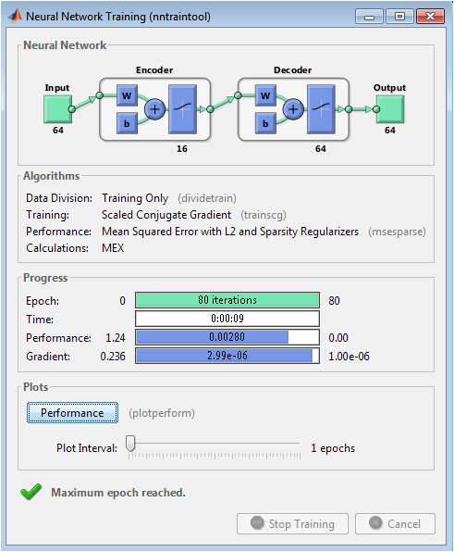
Task: Select the Encoder bias b block
Action: click(127, 123)
